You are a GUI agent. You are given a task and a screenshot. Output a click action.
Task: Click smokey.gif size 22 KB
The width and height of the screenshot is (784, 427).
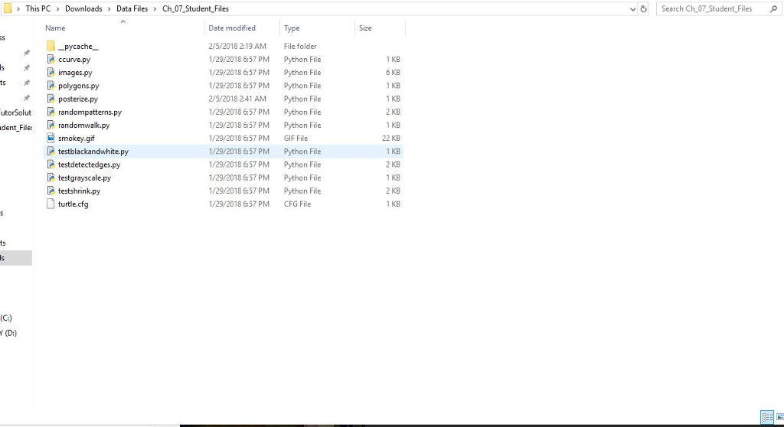(x=391, y=138)
